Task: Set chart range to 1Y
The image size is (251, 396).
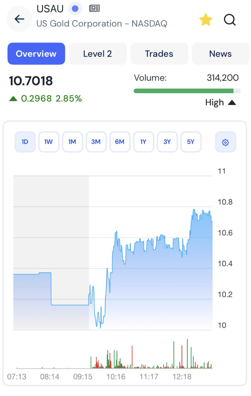Action: pos(143,142)
